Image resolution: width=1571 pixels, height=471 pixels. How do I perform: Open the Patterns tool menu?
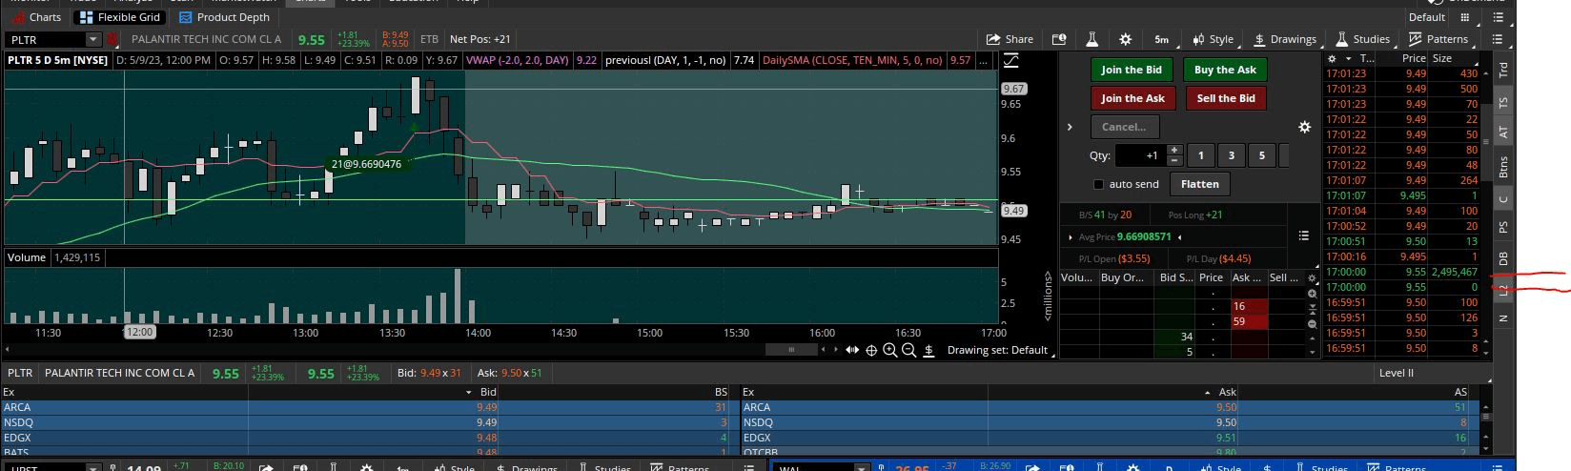pyautogui.click(x=1438, y=39)
